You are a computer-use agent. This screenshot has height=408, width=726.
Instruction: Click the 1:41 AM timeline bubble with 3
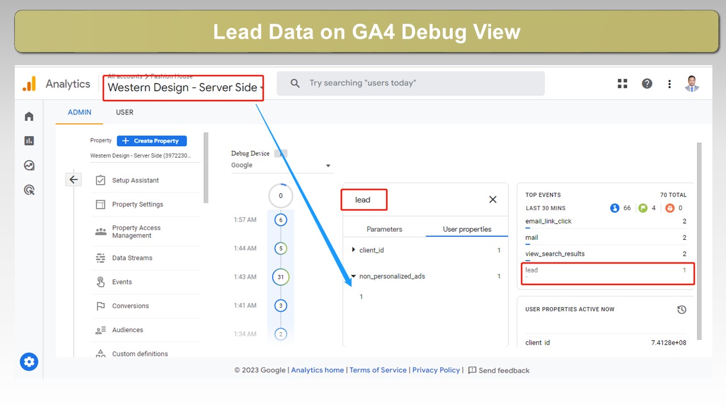[x=281, y=305]
